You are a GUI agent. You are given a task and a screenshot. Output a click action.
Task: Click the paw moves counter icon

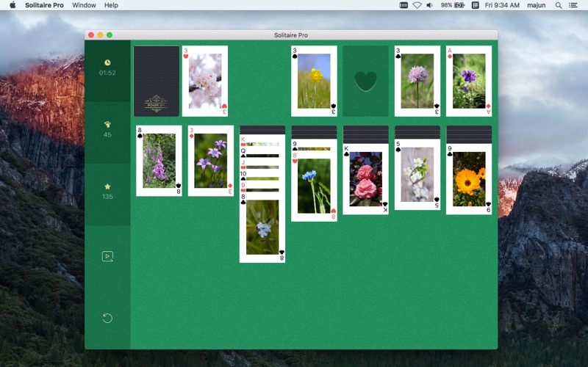click(x=107, y=124)
